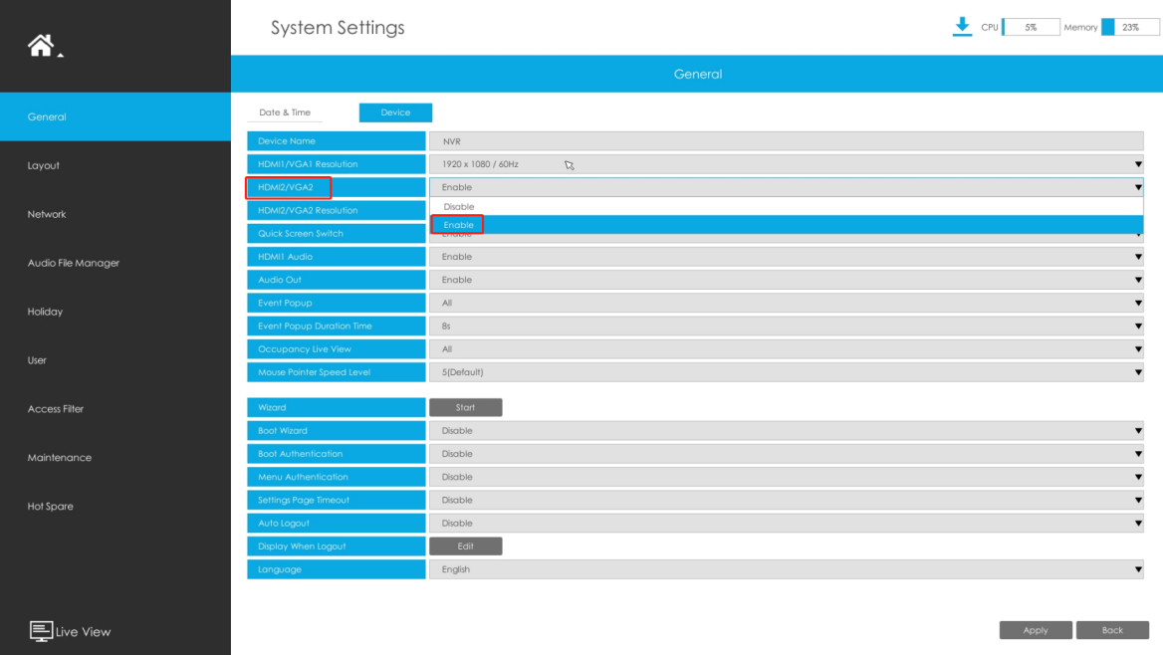Open the Boot Wizard dropdown

[x=787, y=430]
